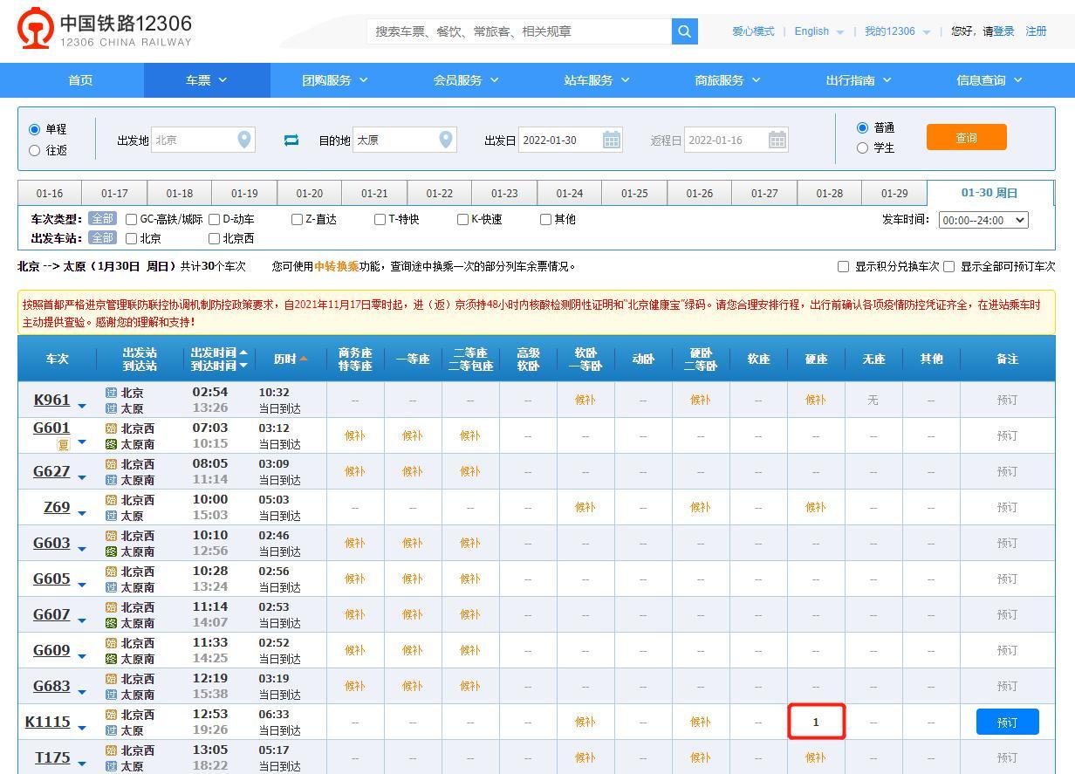The width and height of the screenshot is (1075, 774).
Task: Open the 站车服务 navigation menu
Action: [x=597, y=79]
